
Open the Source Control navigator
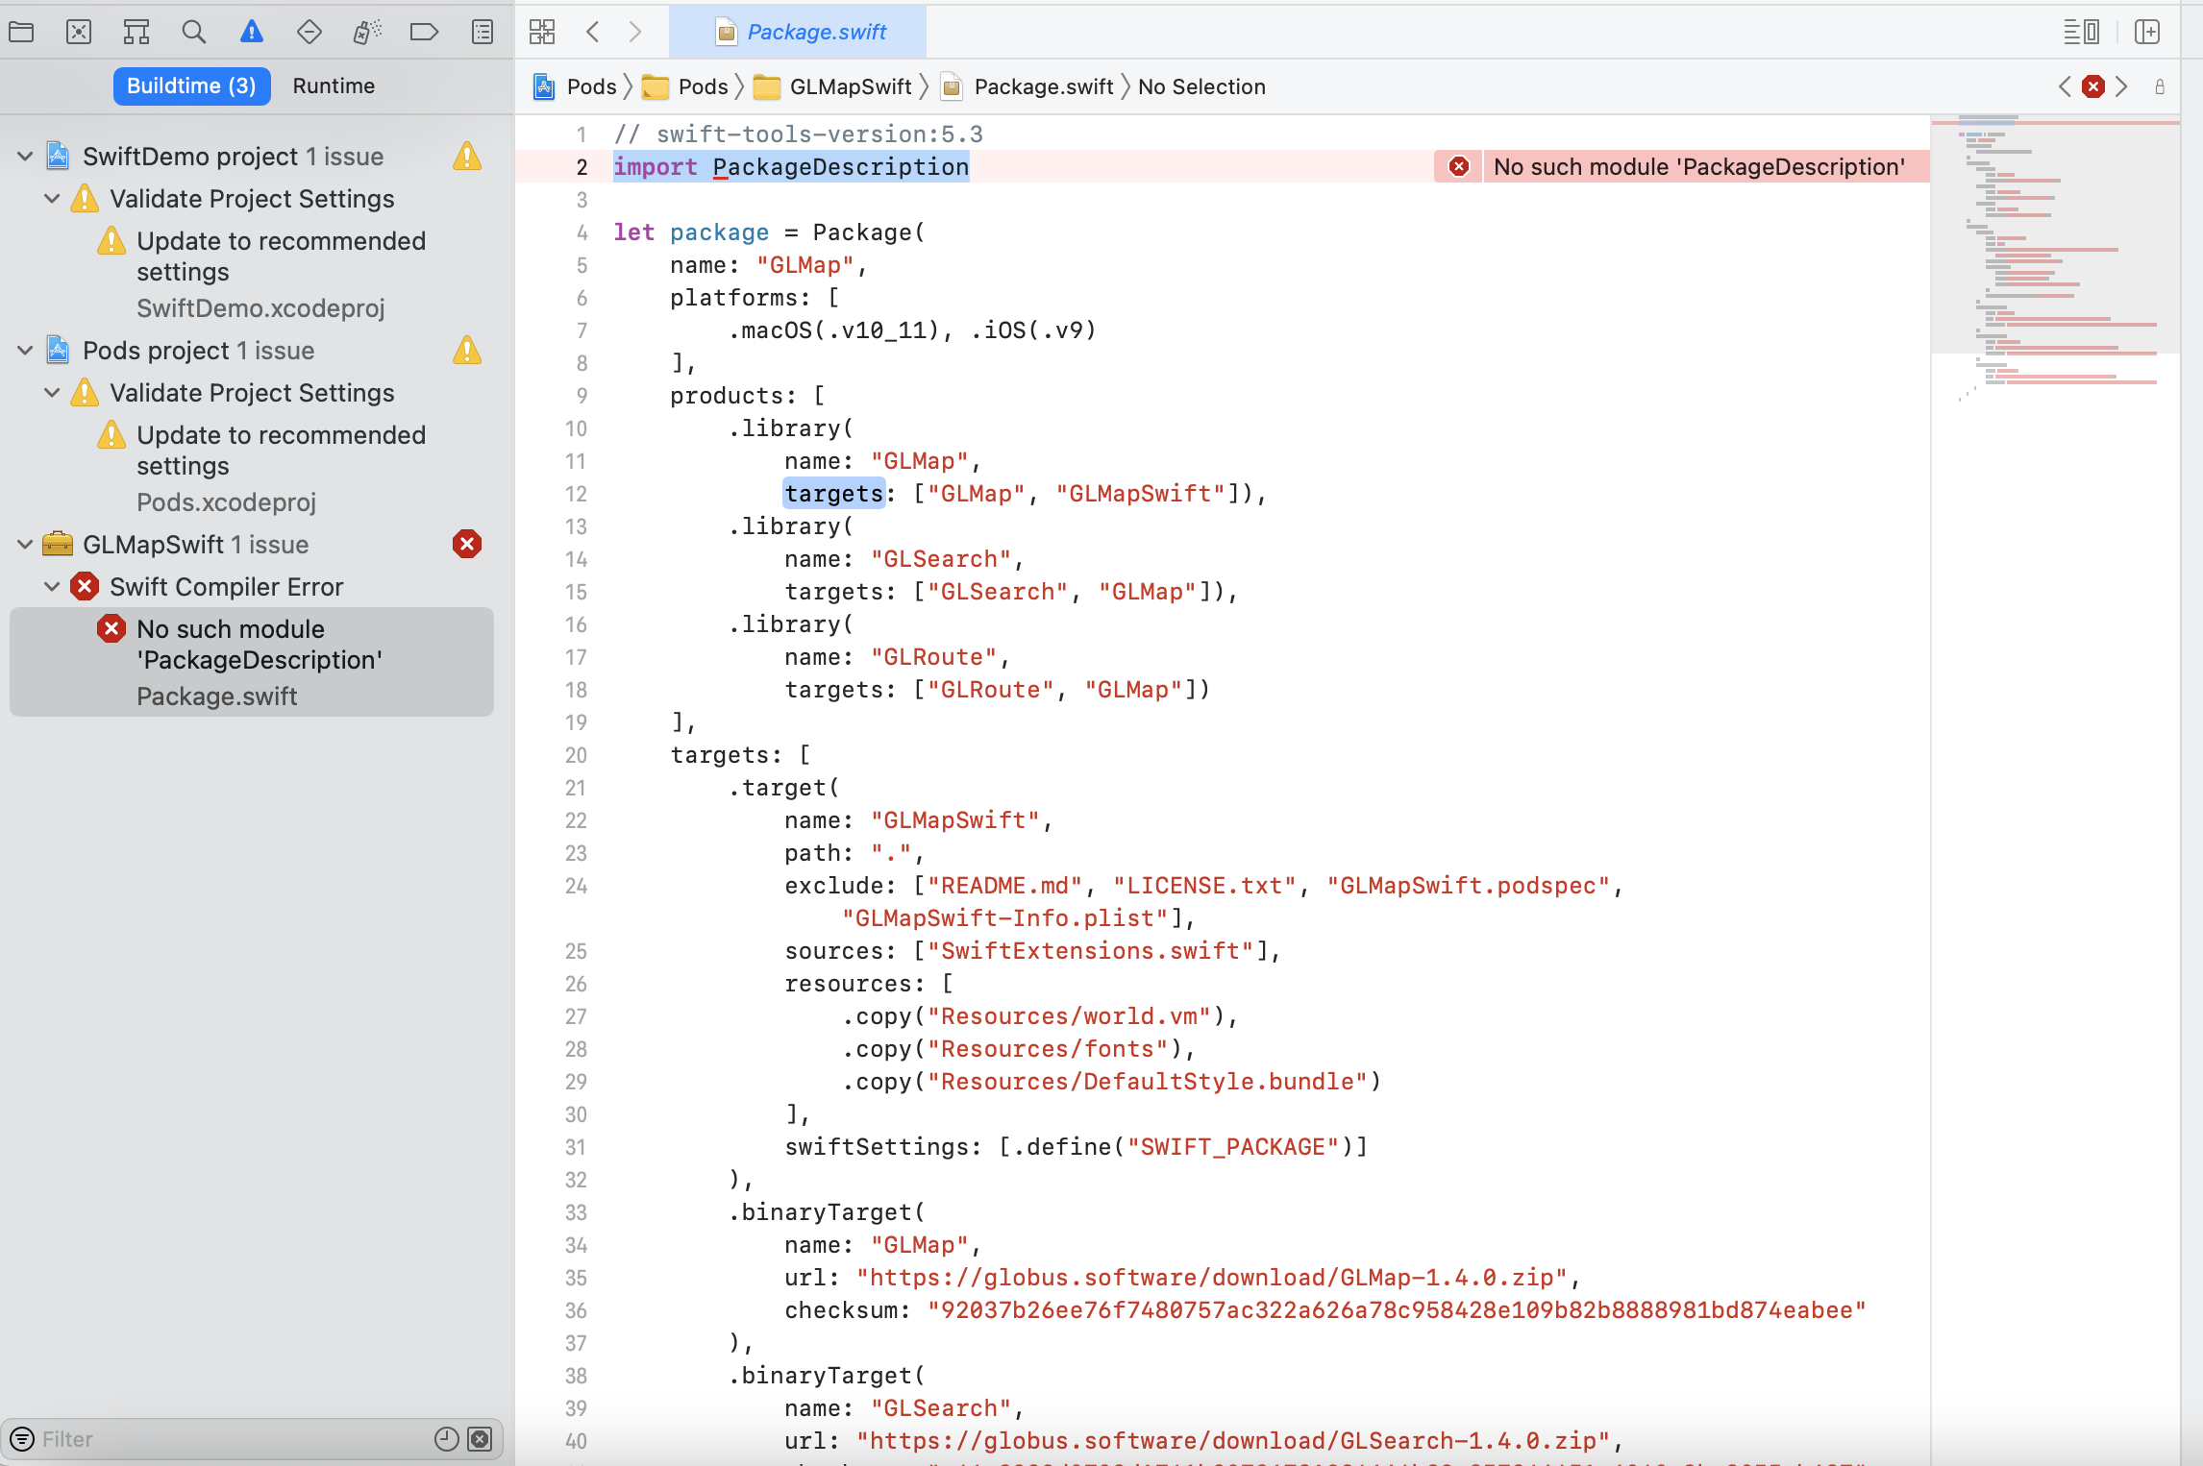tap(79, 32)
